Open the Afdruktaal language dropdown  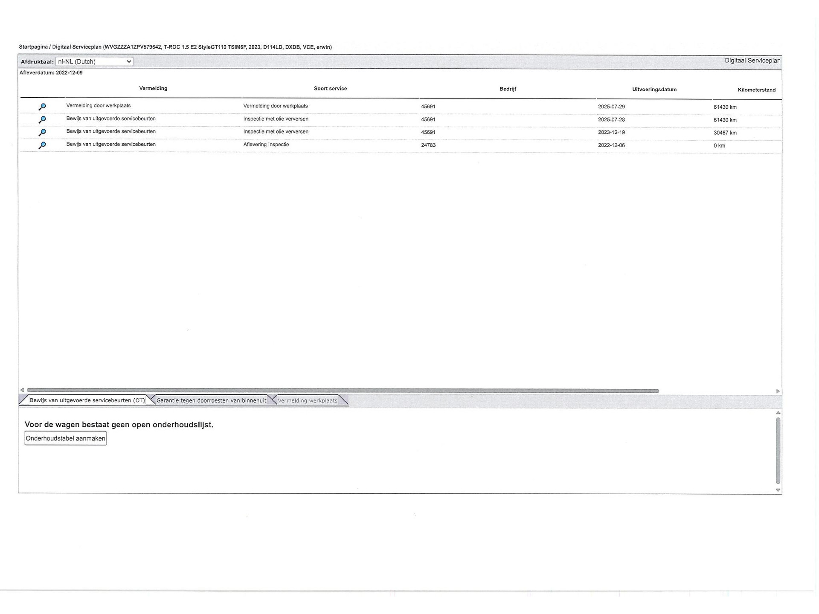pos(94,61)
